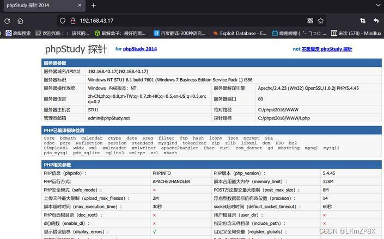This screenshot has height=239, width=384.
Task: Click the PHP相关参数 section header
Action: (211, 165)
